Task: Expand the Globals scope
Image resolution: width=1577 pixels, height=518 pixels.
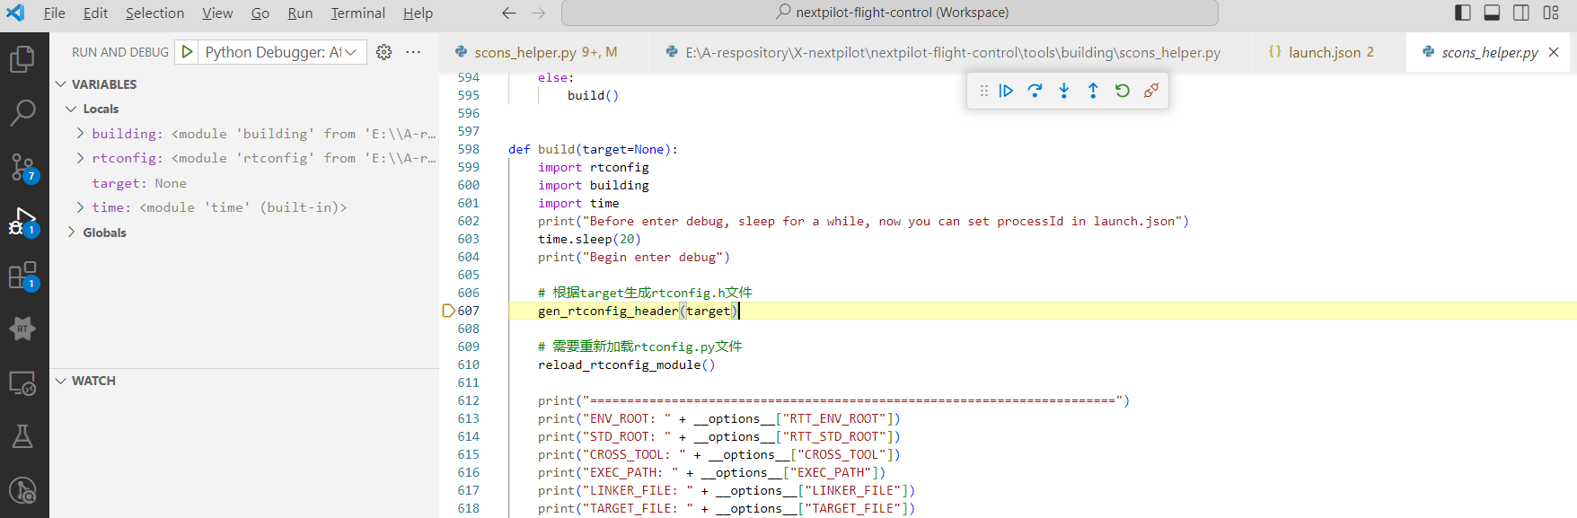Action: click(x=71, y=233)
